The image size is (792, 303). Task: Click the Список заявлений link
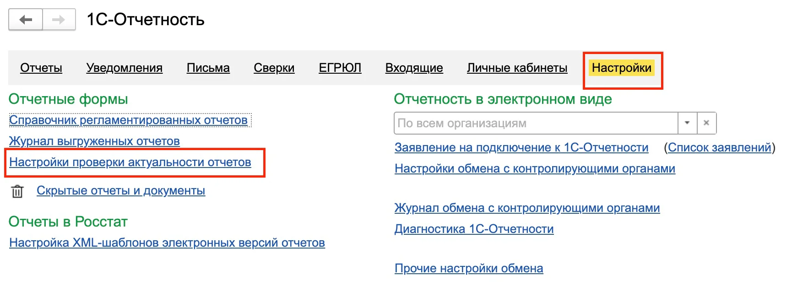point(720,147)
